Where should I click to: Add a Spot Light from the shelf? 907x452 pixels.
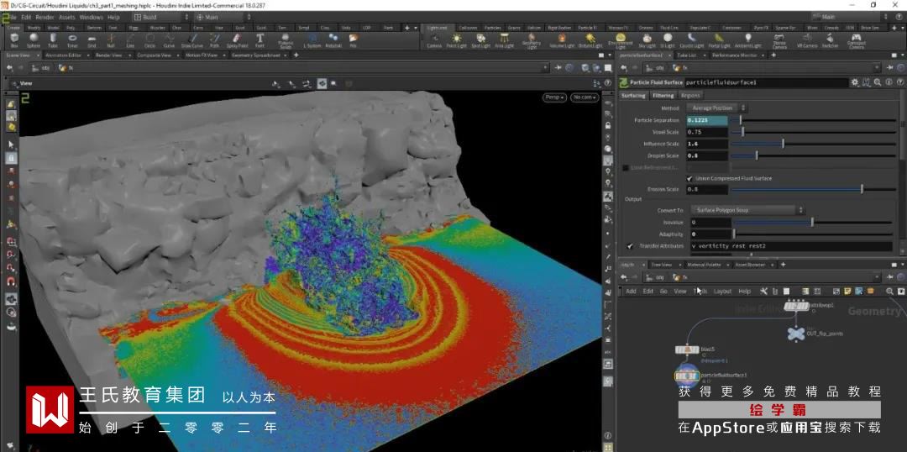click(x=480, y=40)
